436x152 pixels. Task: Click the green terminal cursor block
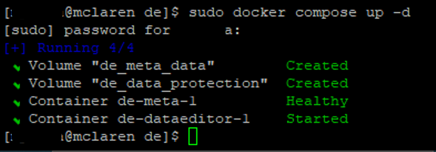[193, 136]
